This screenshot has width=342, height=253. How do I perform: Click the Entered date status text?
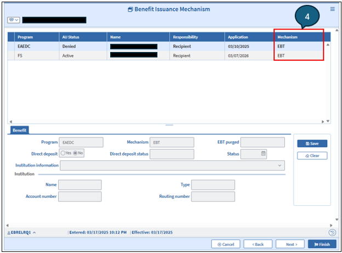98,233
